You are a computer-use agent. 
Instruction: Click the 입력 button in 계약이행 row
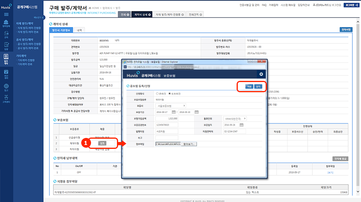point(102,143)
